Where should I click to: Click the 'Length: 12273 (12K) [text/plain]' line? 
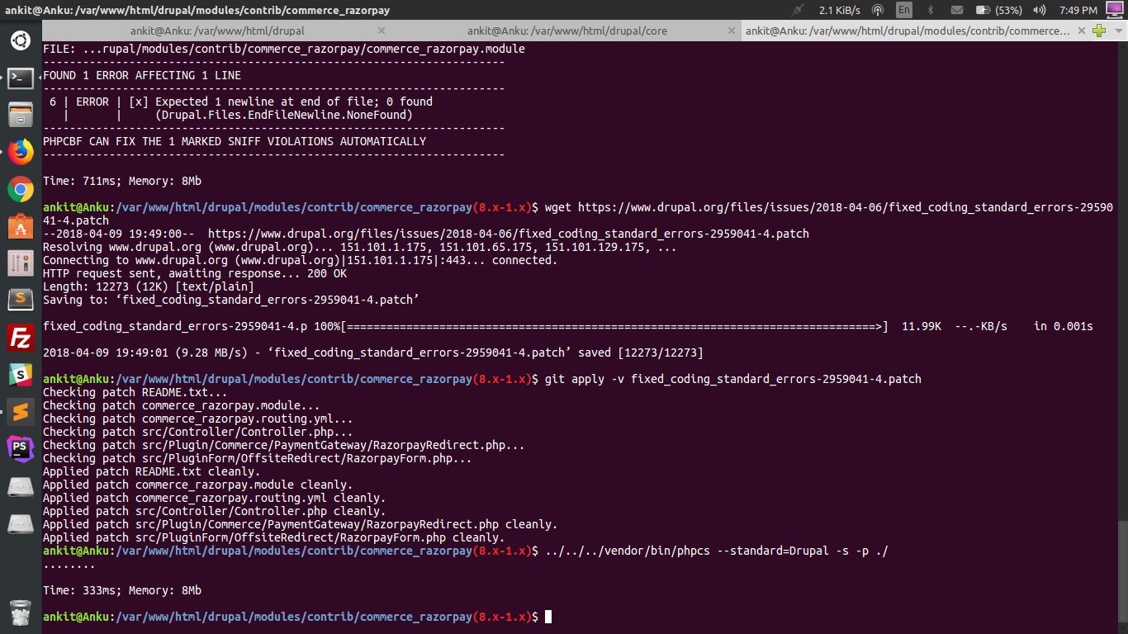click(x=149, y=286)
